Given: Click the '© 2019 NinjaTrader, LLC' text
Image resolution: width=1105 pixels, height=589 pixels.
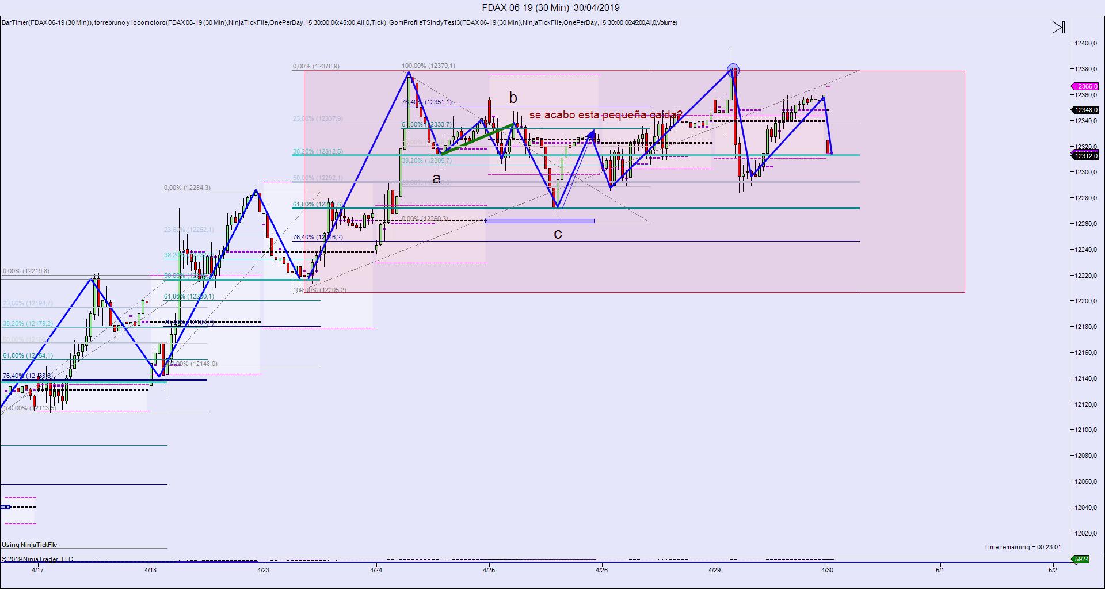Looking at the screenshot, I should click(37, 559).
